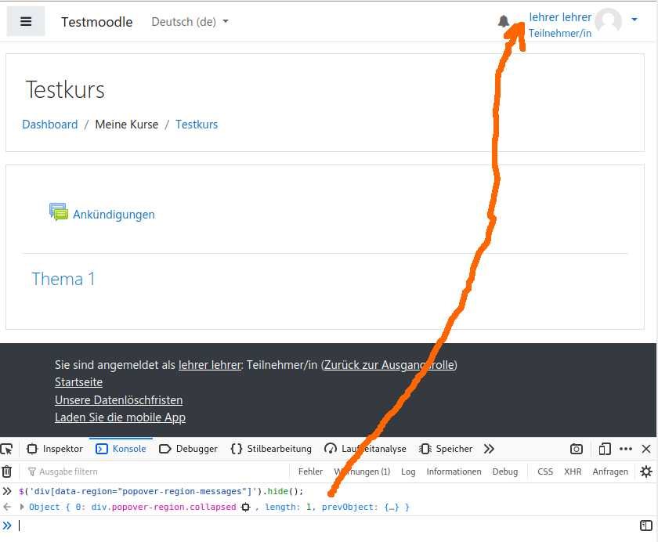Open the hamburger navigation drawer
The height and width of the screenshot is (542, 658).
(x=26, y=22)
